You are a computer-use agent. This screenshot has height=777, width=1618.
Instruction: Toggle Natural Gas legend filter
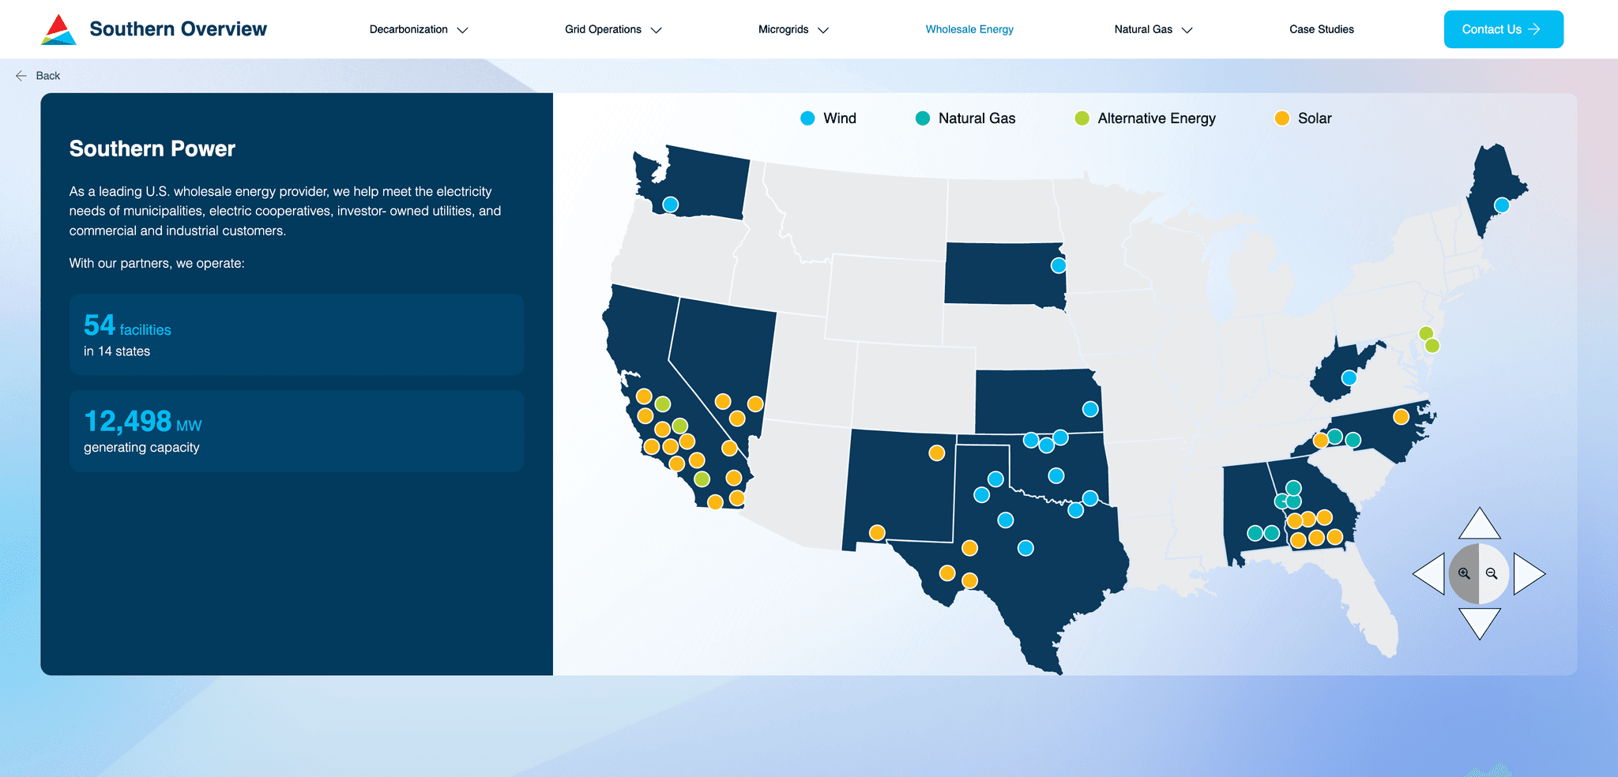click(x=965, y=118)
